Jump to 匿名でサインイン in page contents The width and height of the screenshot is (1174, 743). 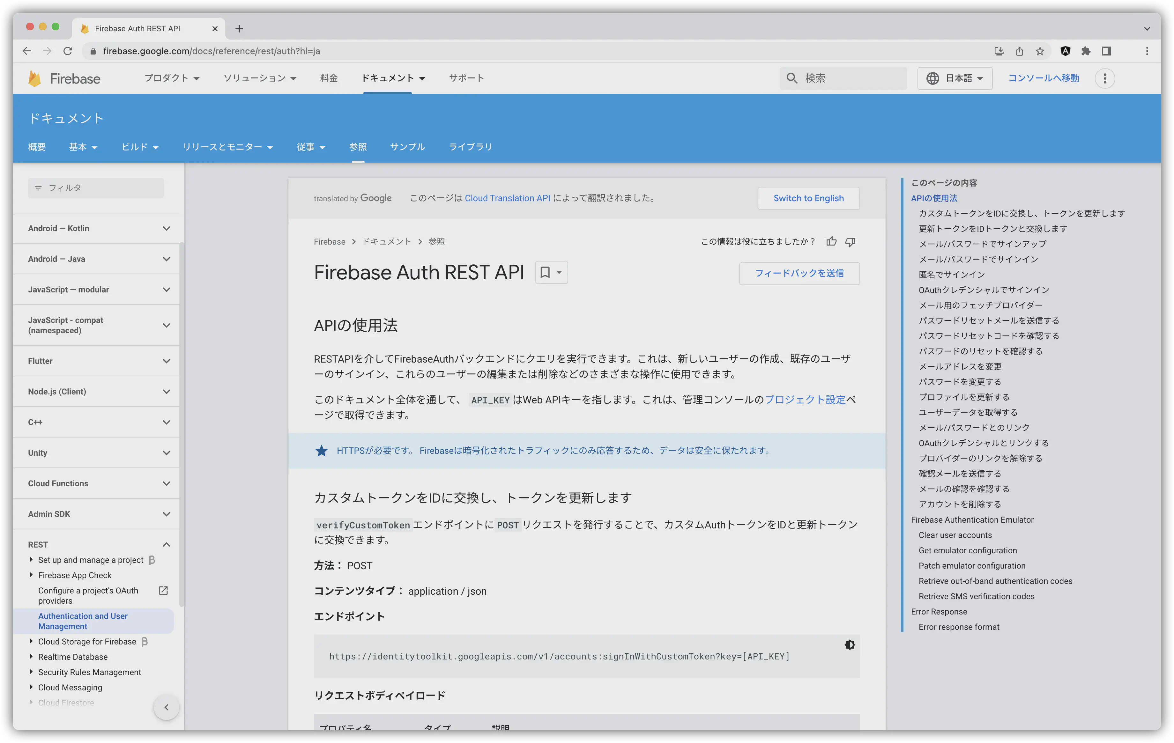pos(952,275)
